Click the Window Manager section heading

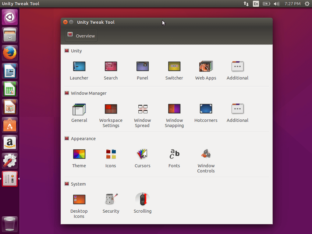[88, 93]
